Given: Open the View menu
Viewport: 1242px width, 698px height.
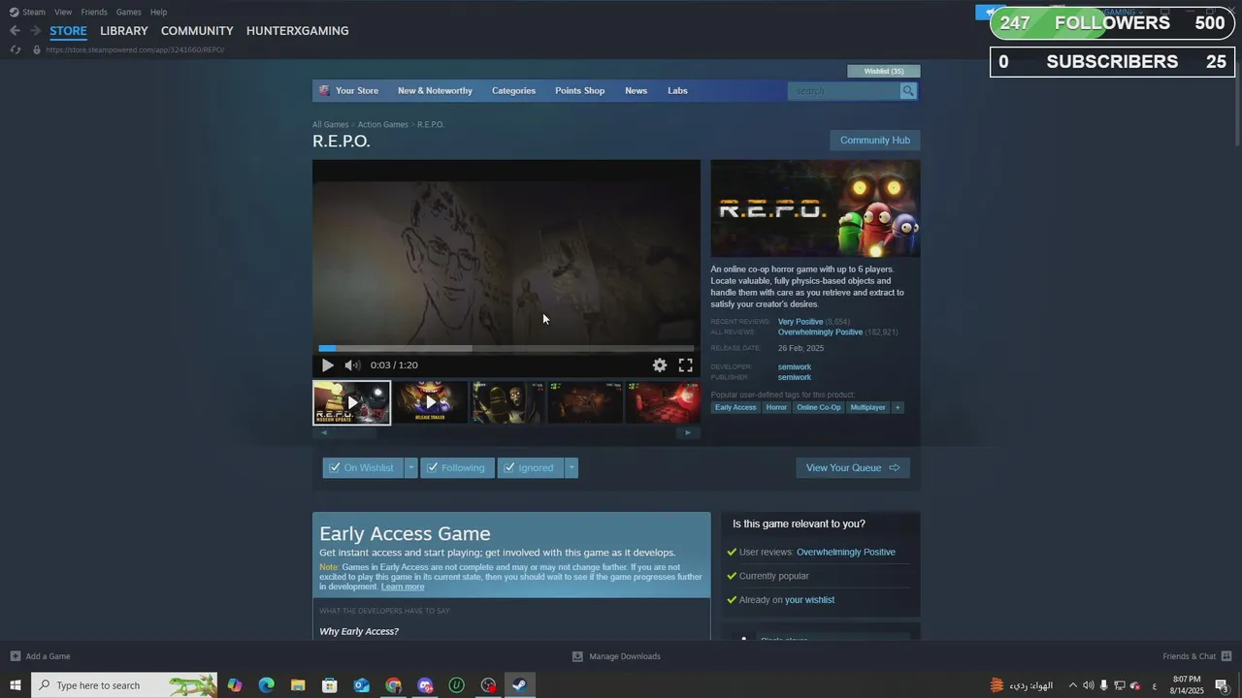Looking at the screenshot, I should point(63,12).
